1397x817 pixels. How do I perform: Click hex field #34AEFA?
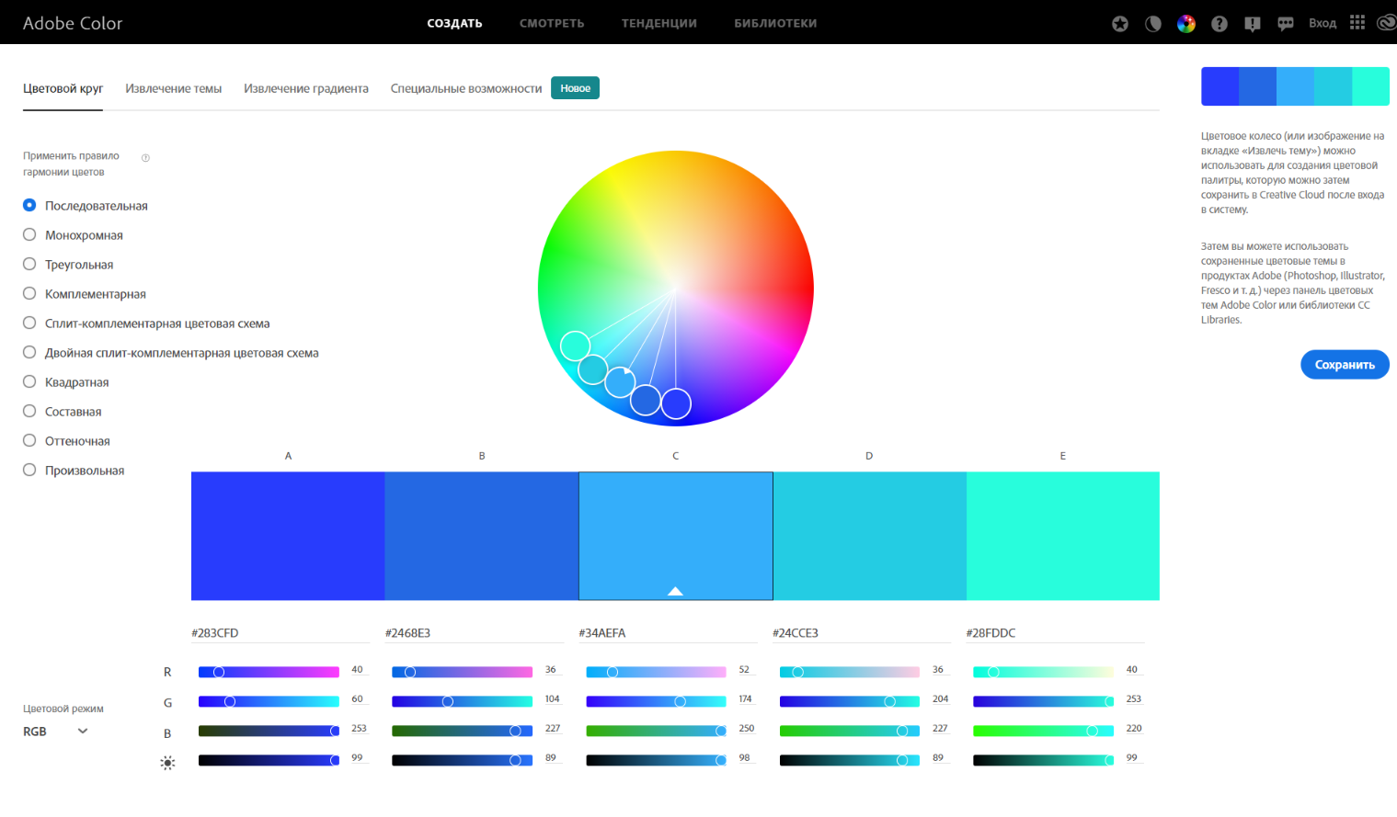pyautogui.click(x=668, y=633)
